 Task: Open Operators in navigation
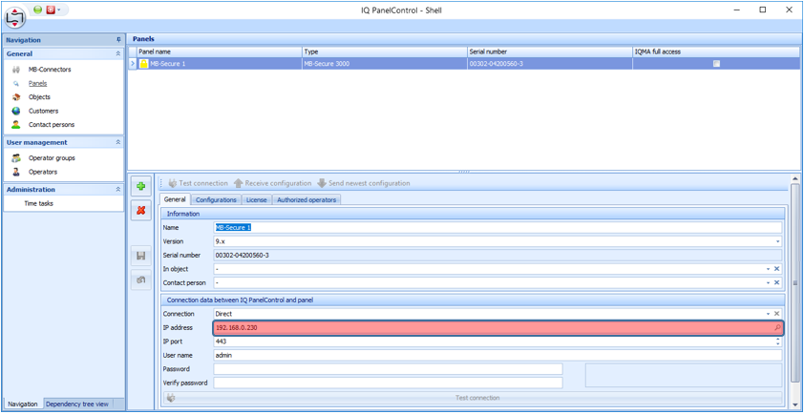point(43,172)
